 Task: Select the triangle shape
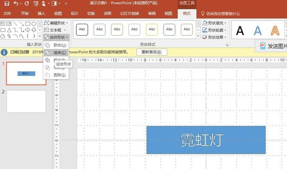tap(9, 30)
